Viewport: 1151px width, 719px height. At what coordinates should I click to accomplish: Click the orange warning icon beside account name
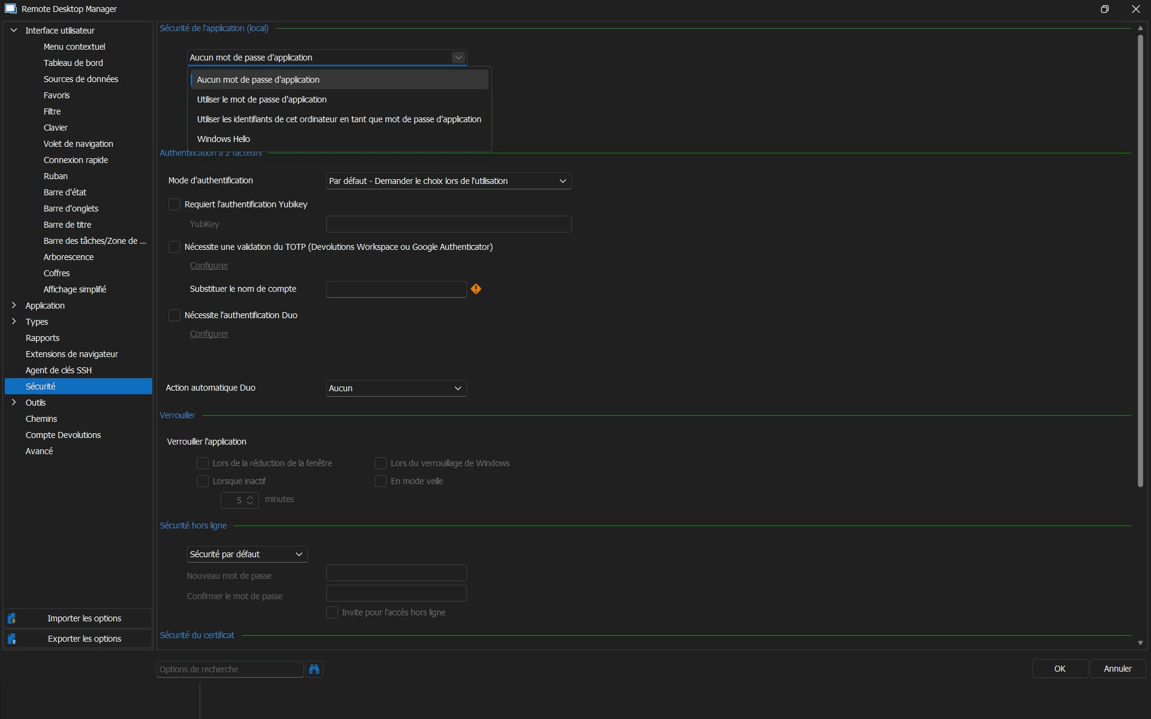(x=476, y=289)
